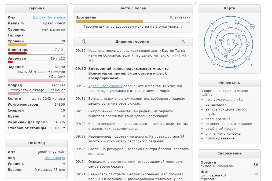This screenshot has height=181, width=272.
Task: Click the red Здоровье health bar
Action: coord(36,62)
